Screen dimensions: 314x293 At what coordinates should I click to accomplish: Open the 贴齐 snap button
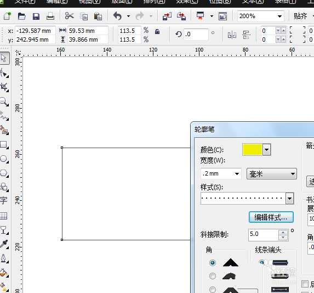tap(300, 16)
